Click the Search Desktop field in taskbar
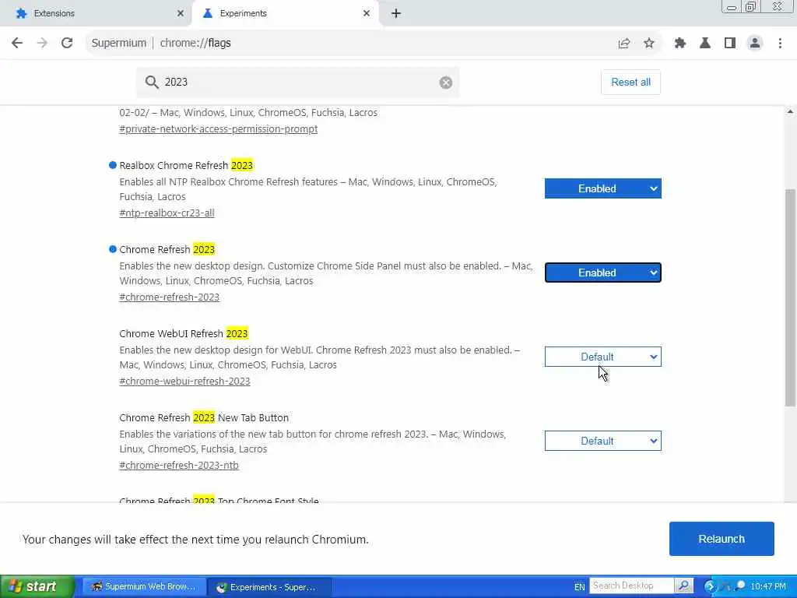Screen dimensions: 797x598 click(x=630, y=586)
